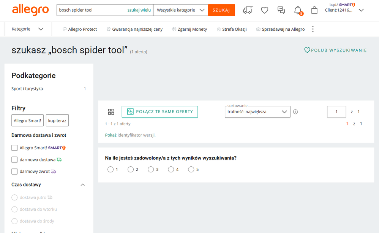
Task: Open favorites heart icon in header
Action: tap(264, 10)
